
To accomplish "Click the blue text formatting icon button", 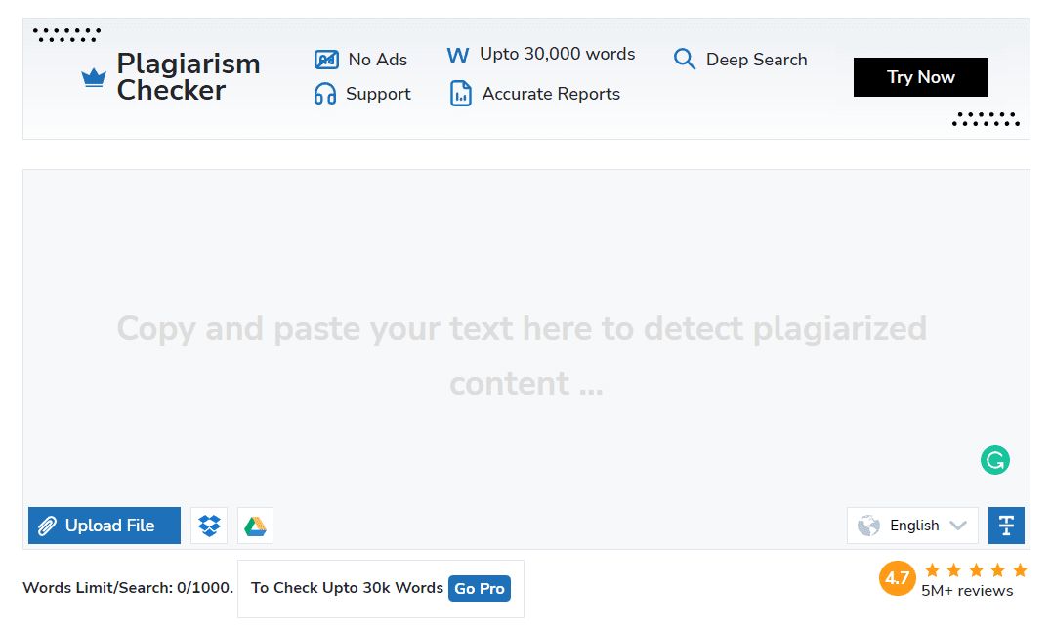I will (1006, 526).
